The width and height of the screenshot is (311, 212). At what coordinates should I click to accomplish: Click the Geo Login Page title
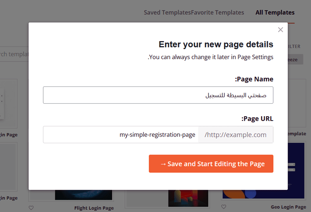pyautogui.click(x=288, y=207)
